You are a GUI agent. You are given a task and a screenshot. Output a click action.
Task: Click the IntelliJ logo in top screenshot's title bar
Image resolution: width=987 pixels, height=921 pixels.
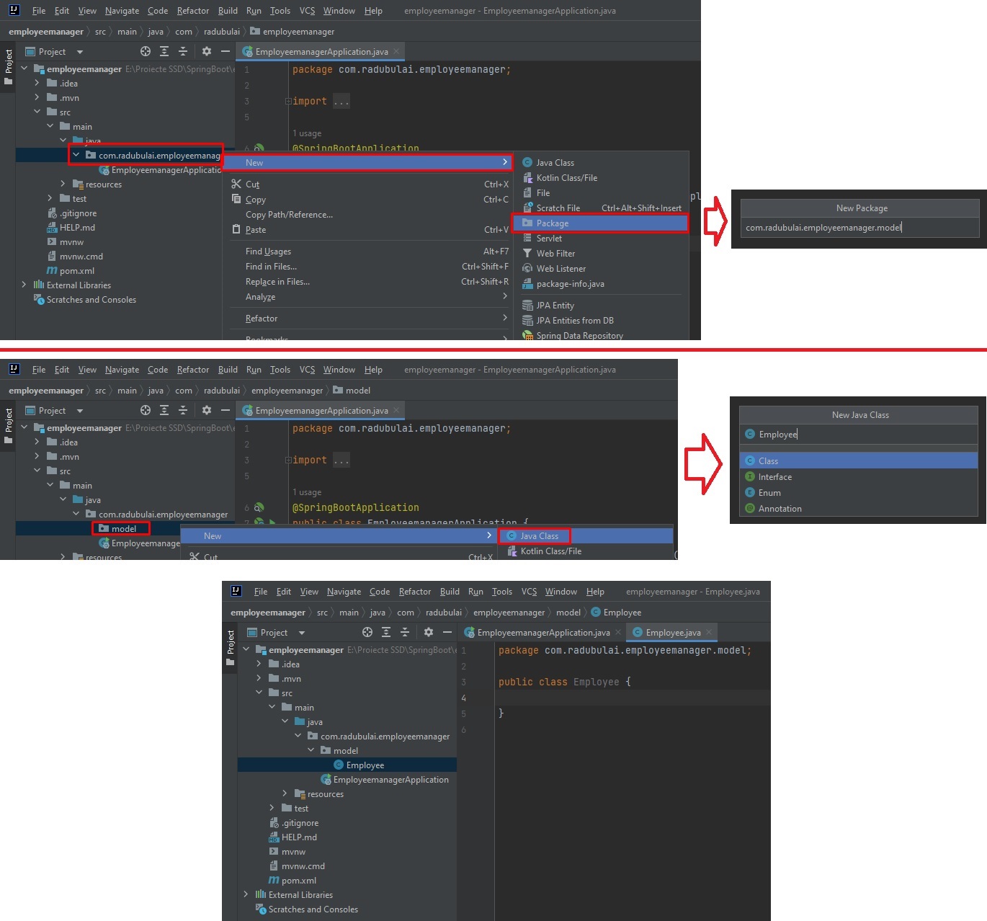coord(14,10)
